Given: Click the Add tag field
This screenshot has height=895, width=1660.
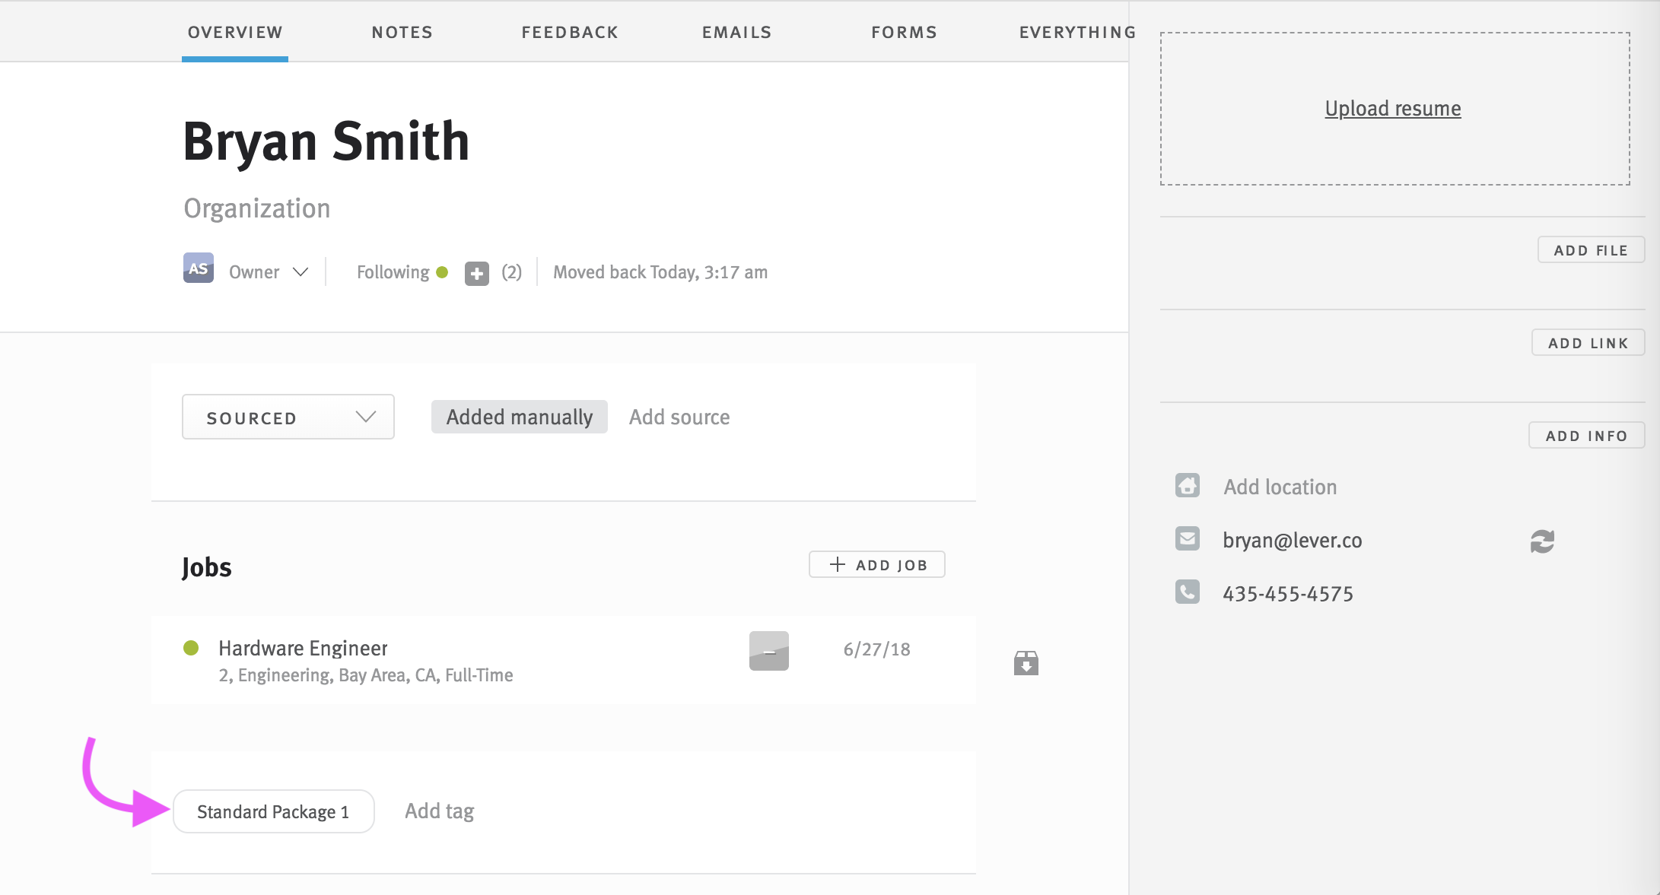Looking at the screenshot, I should [440, 811].
